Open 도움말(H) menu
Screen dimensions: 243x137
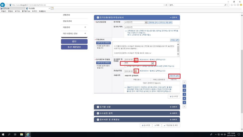tap(42, 11)
